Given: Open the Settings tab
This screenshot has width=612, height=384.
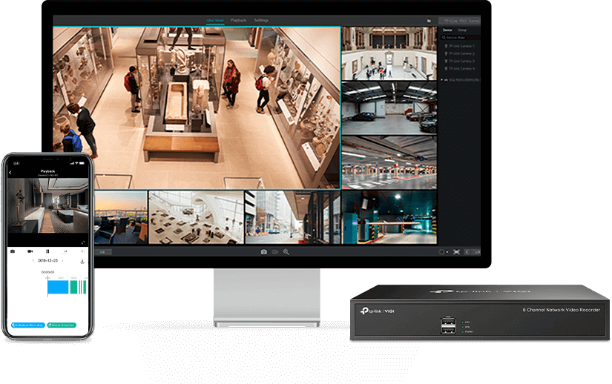Looking at the screenshot, I should click(x=261, y=20).
